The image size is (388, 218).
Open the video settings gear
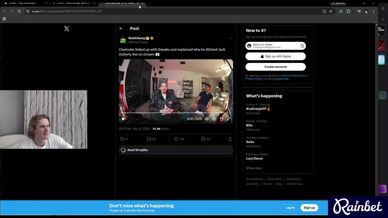click(214, 119)
